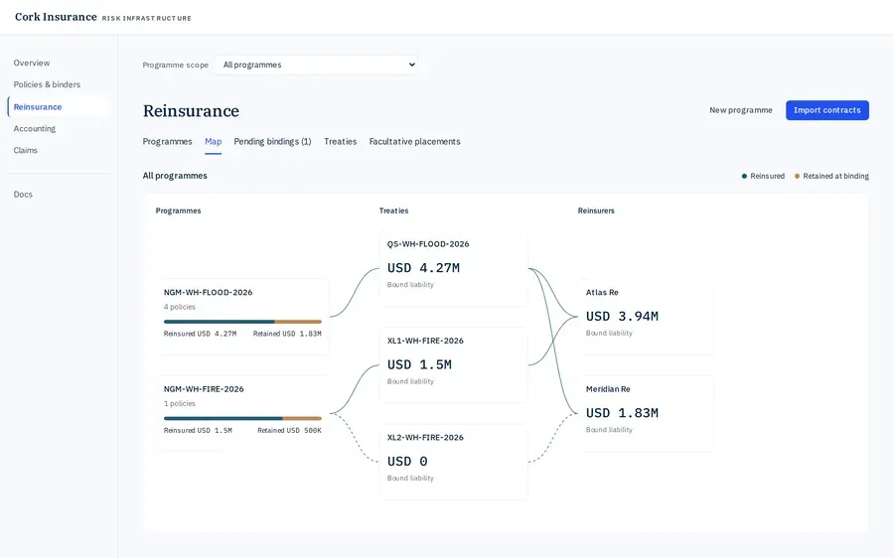Navigate to Accounting
Screen dimensions: 894x558
[35, 129]
